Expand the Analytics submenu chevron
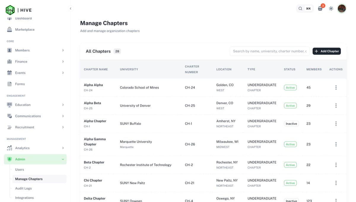The height and width of the screenshot is (202, 356). coord(63,148)
